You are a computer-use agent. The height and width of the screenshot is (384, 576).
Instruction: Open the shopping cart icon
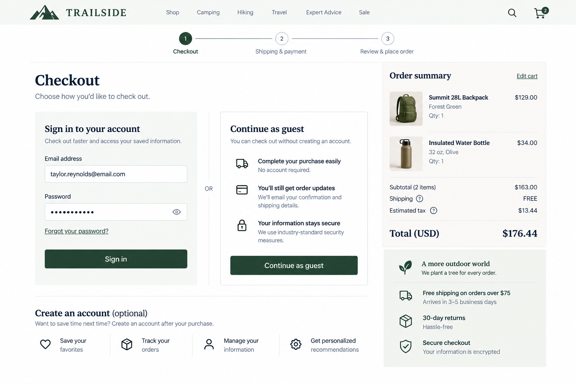pos(541,13)
